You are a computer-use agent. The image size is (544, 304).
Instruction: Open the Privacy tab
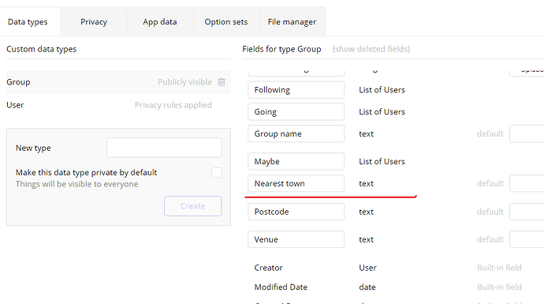click(94, 22)
